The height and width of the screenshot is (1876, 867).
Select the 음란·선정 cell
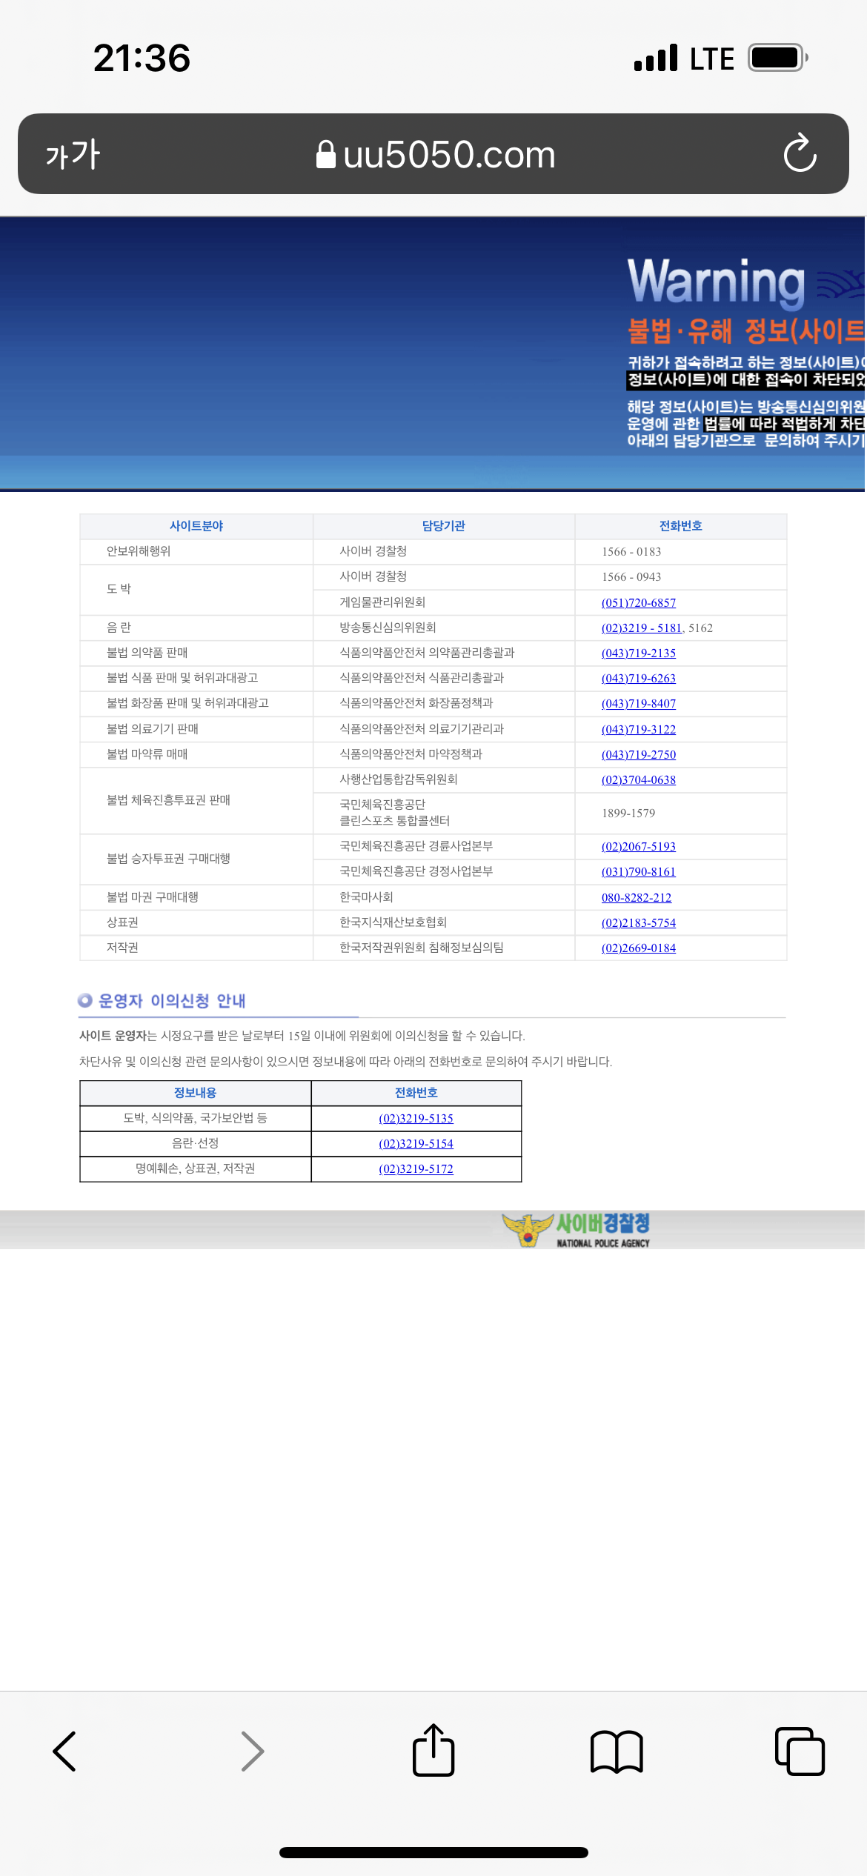(x=196, y=1143)
